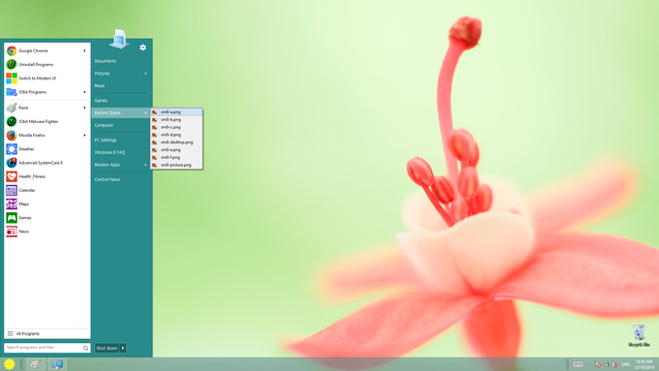Open the News app icon
The width and height of the screenshot is (659, 371).
12,232
